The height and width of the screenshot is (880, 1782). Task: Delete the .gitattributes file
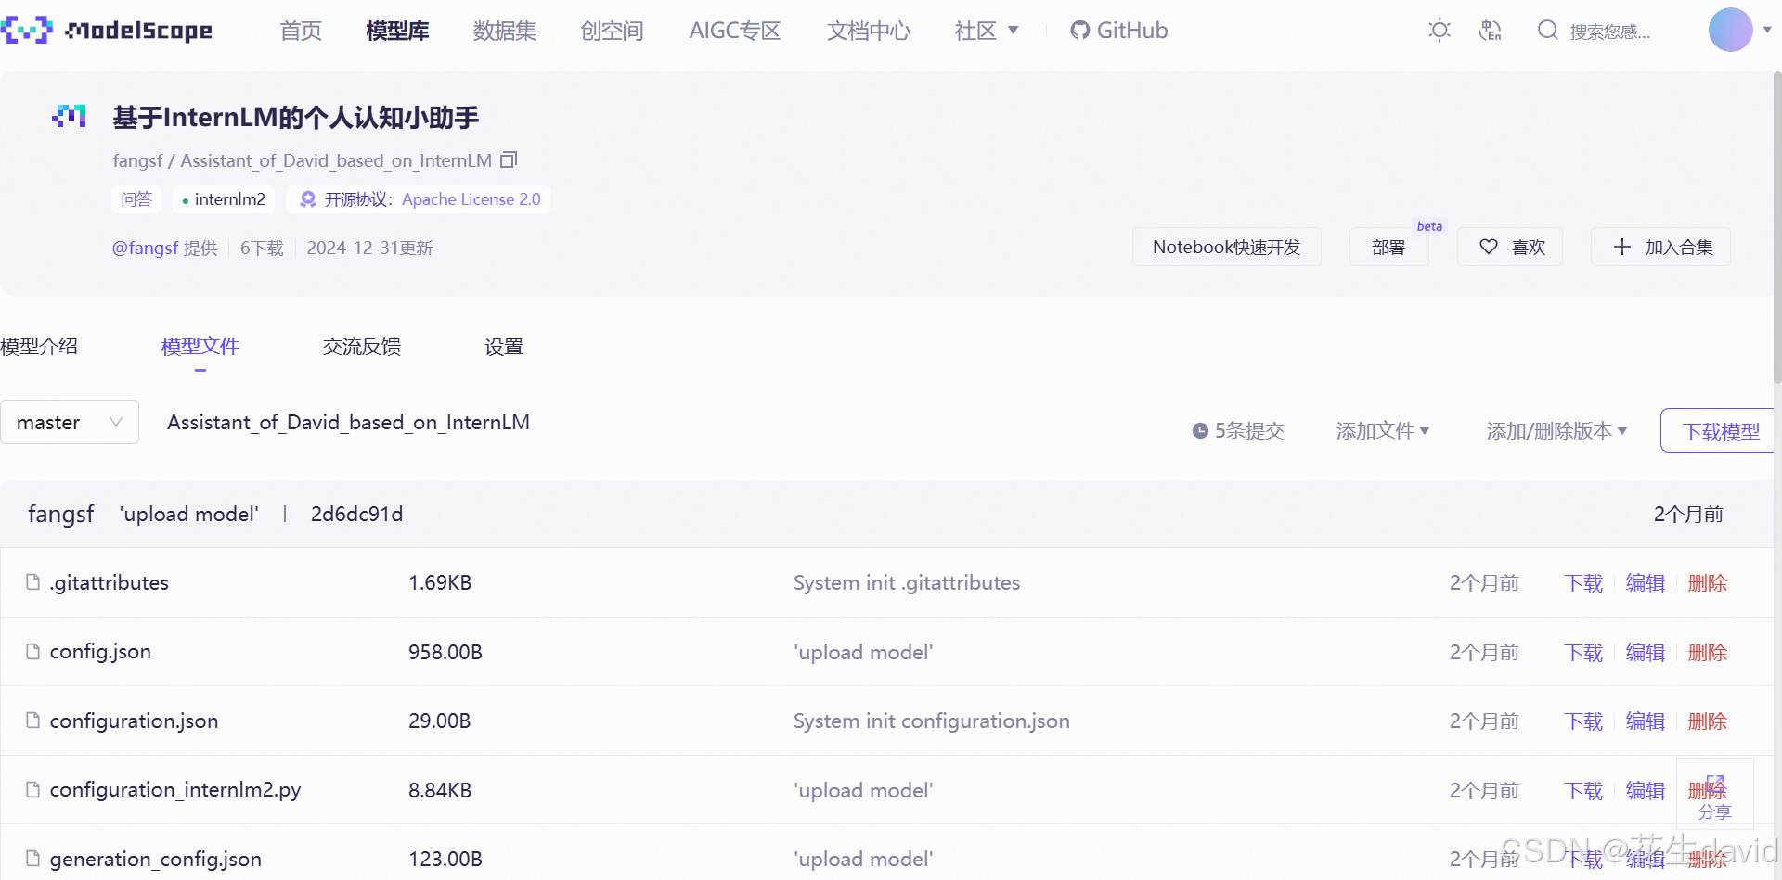[1708, 583]
